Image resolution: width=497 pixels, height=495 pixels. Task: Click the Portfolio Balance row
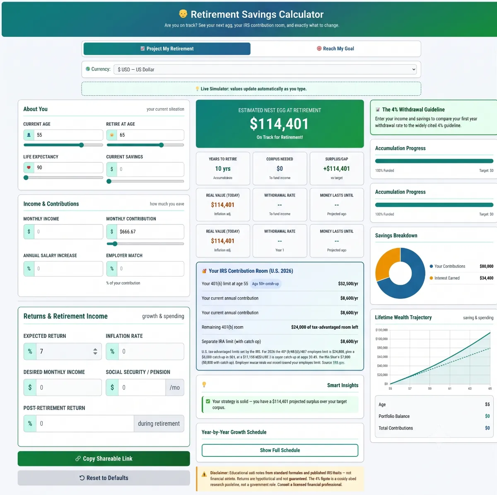tap(434, 416)
